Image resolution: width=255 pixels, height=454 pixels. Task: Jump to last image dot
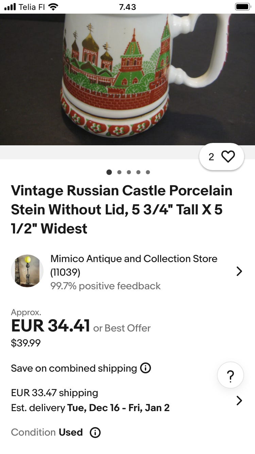(148, 172)
